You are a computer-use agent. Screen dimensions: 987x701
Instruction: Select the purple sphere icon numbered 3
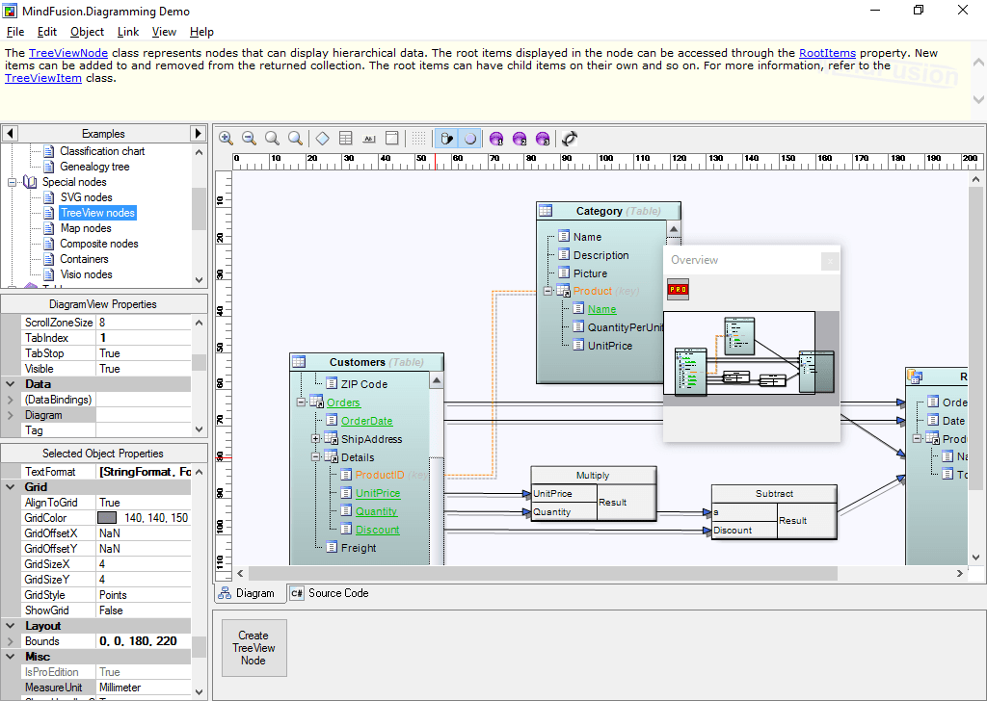(x=542, y=138)
